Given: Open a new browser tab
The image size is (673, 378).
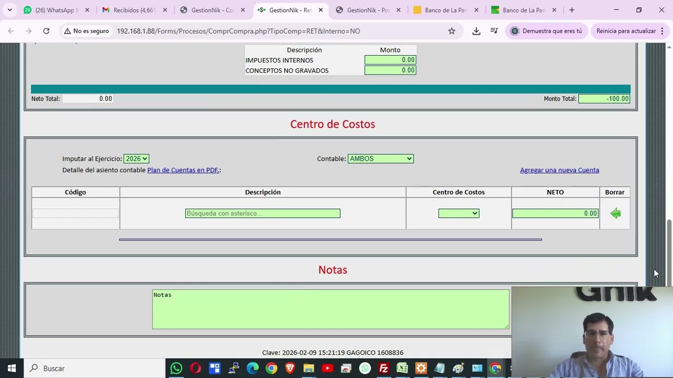Looking at the screenshot, I should pos(572,10).
